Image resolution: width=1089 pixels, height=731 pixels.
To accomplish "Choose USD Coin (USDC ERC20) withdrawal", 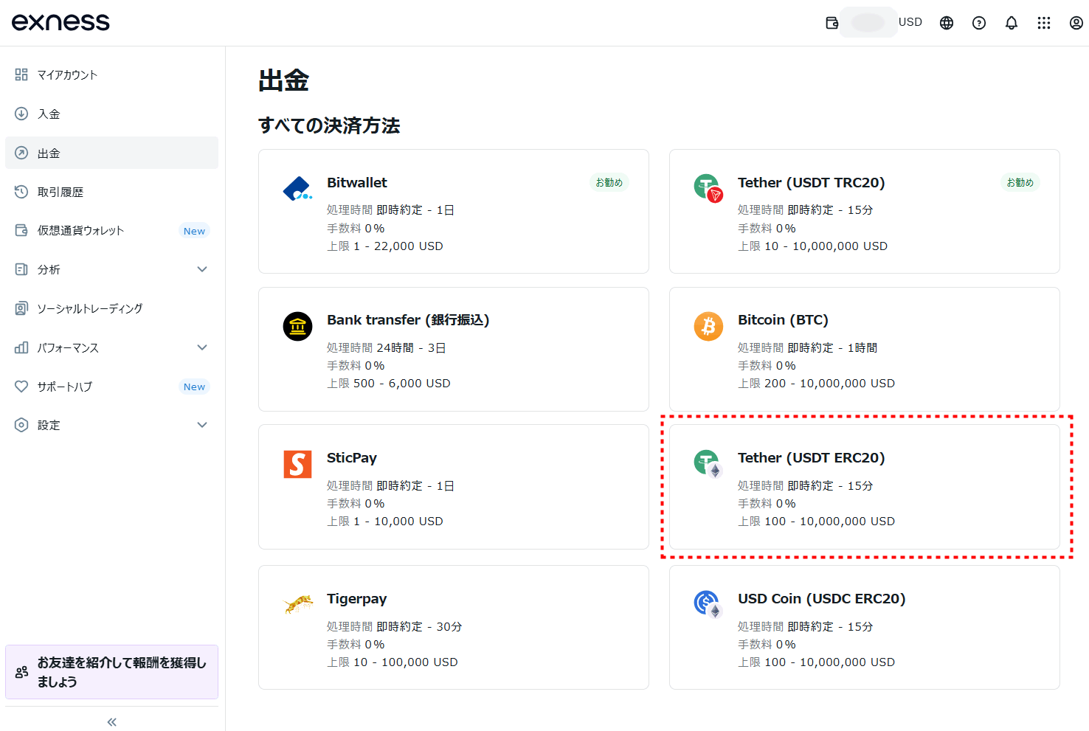I will point(865,628).
